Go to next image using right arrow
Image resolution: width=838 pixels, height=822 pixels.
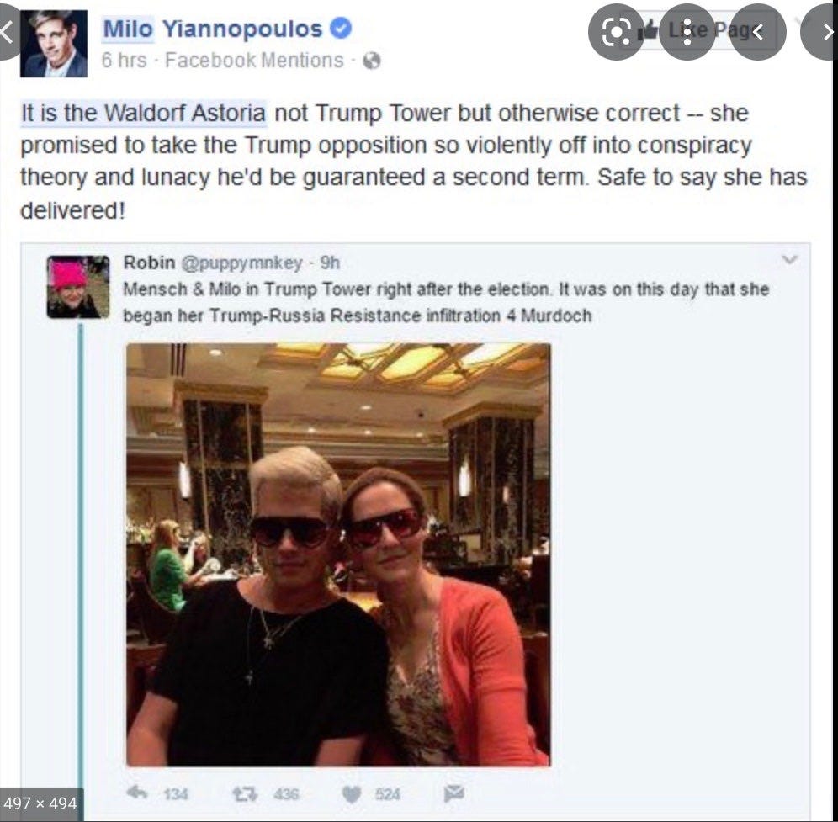pos(823,32)
